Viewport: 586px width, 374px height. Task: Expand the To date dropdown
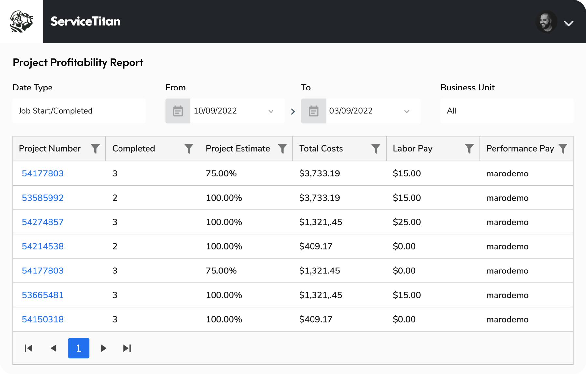[x=407, y=111]
